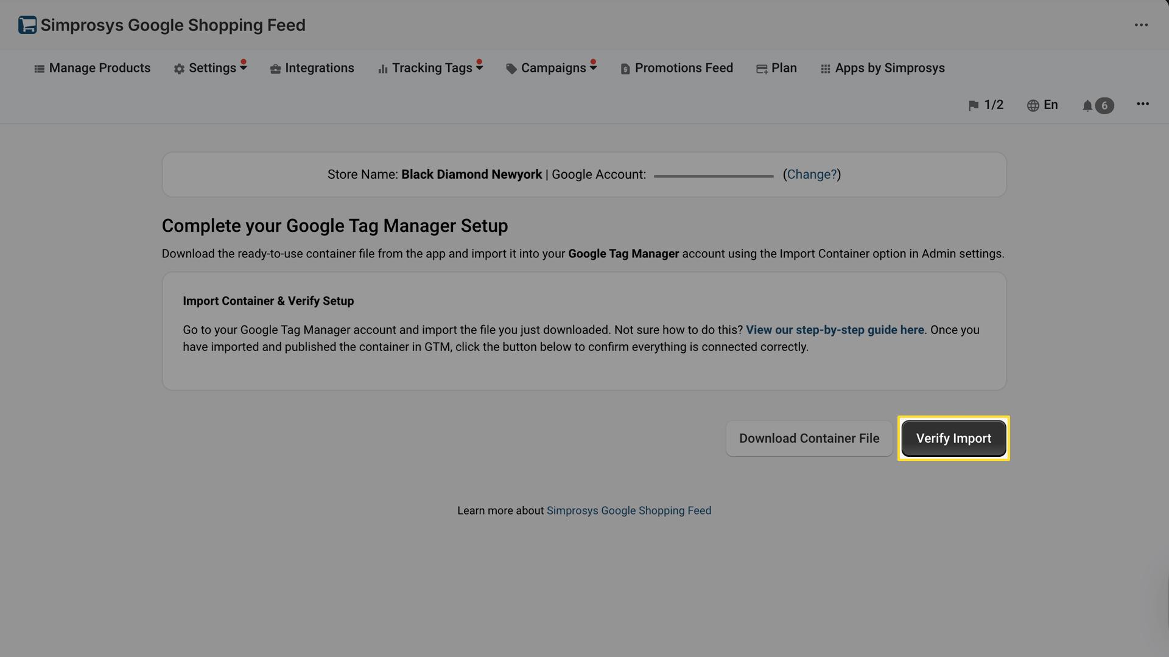This screenshot has height=657, width=1169.
Task: Click the Verify Import button
Action: pos(953,438)
